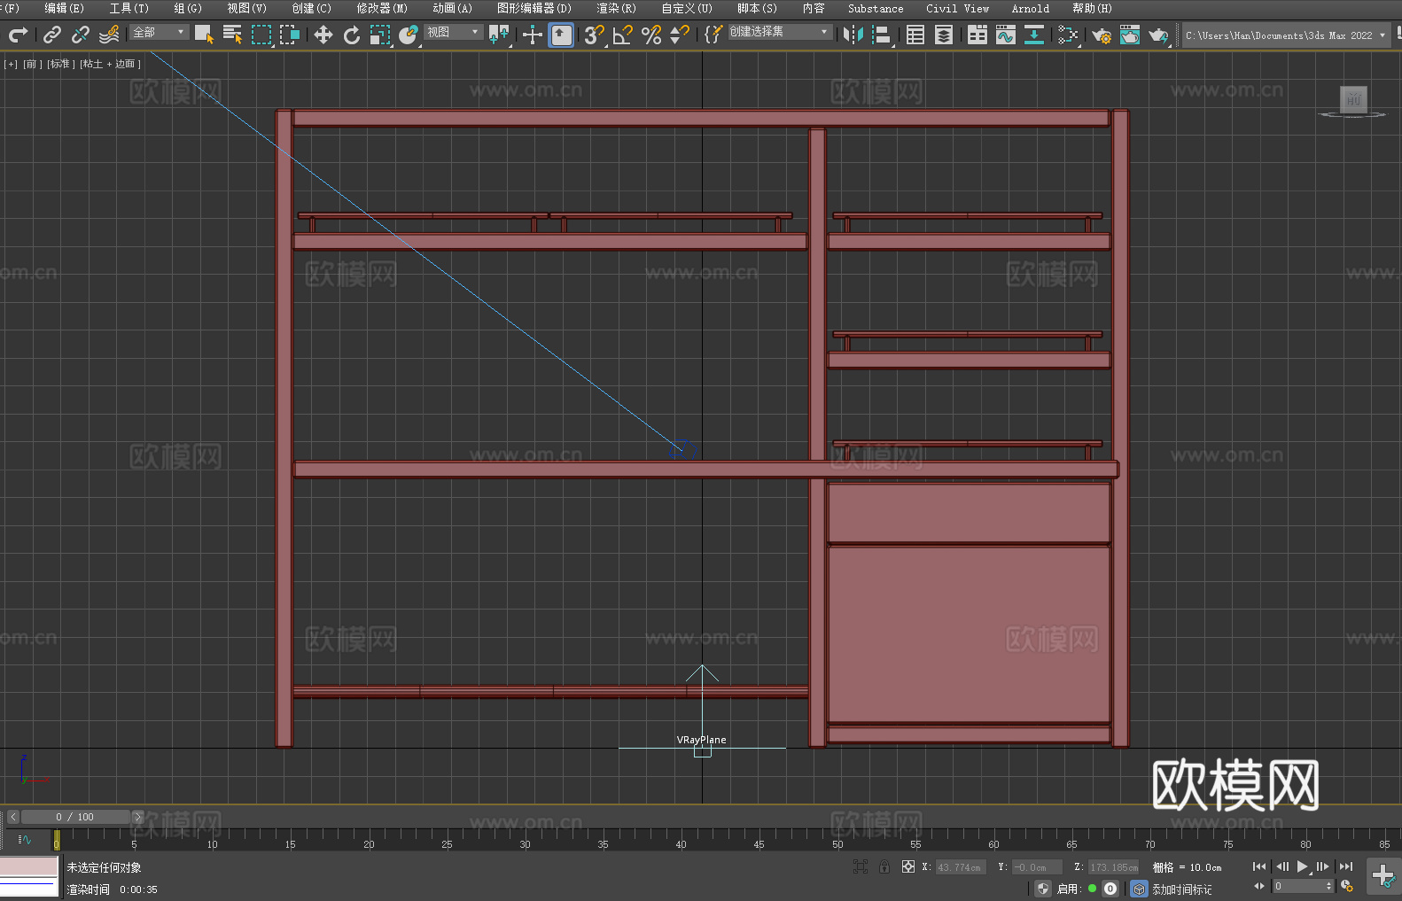Image resolution: width=1402 pixels, height=901 pixels.
Task: Click the Isolate Selection toggle icon
Action: tap(860, 866)
